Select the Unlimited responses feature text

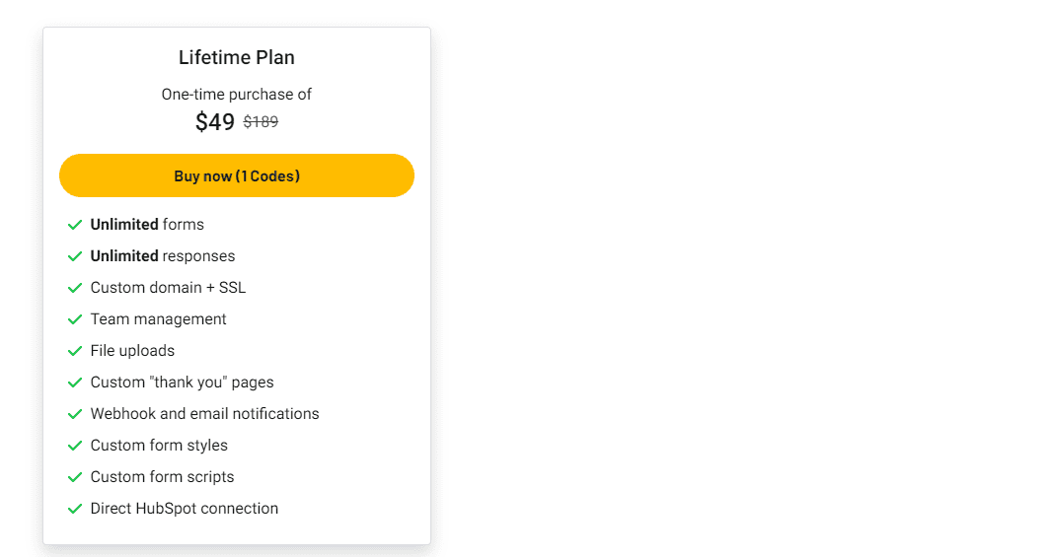(163, 256)
